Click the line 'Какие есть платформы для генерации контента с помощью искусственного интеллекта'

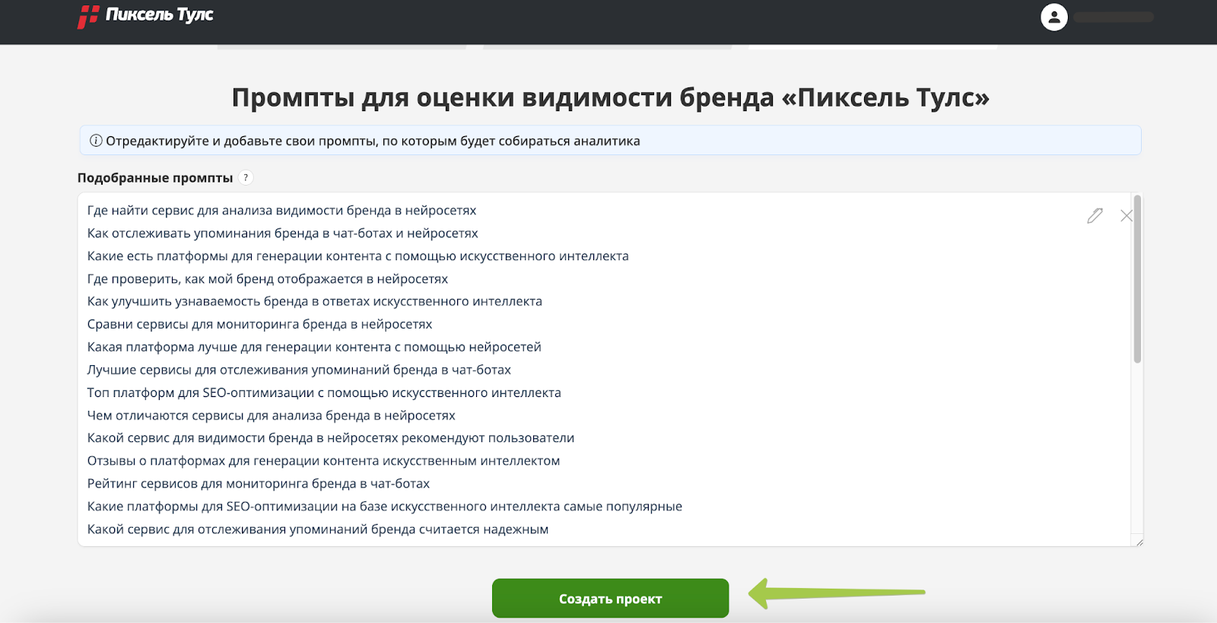pos(357,256)
